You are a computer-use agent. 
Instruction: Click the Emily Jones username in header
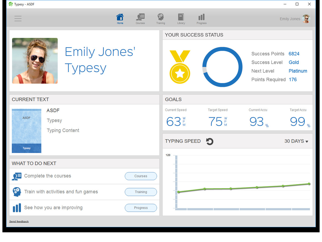tap(290, 19)
